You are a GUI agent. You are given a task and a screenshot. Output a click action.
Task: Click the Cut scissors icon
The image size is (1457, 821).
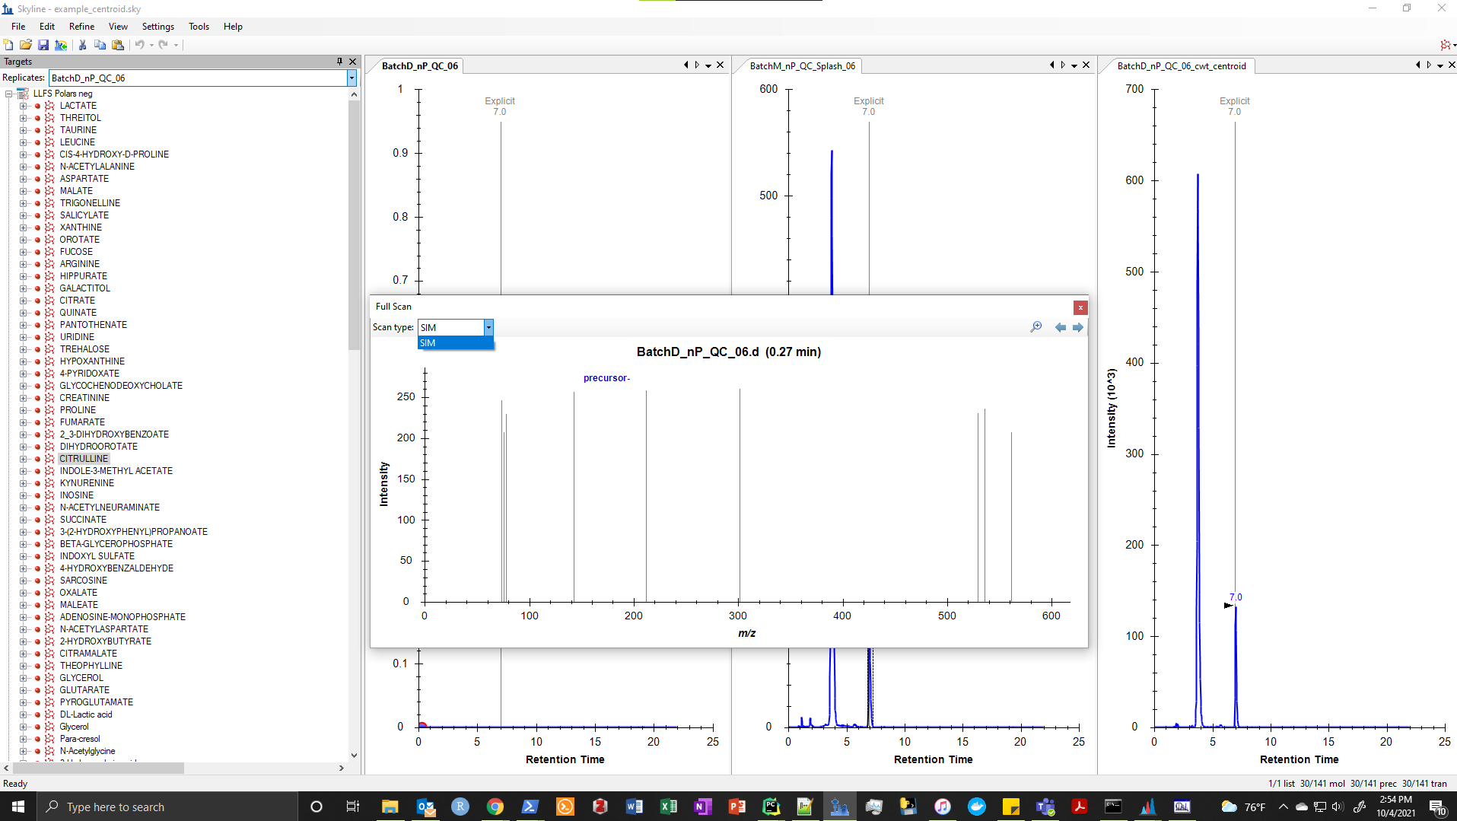82,45
